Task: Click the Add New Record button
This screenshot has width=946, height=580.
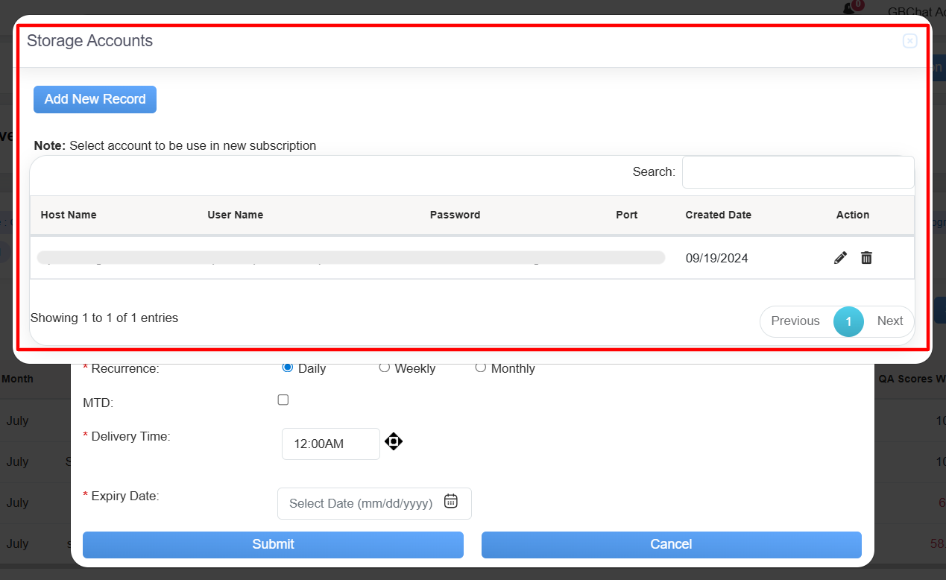Action: (95, 99)
